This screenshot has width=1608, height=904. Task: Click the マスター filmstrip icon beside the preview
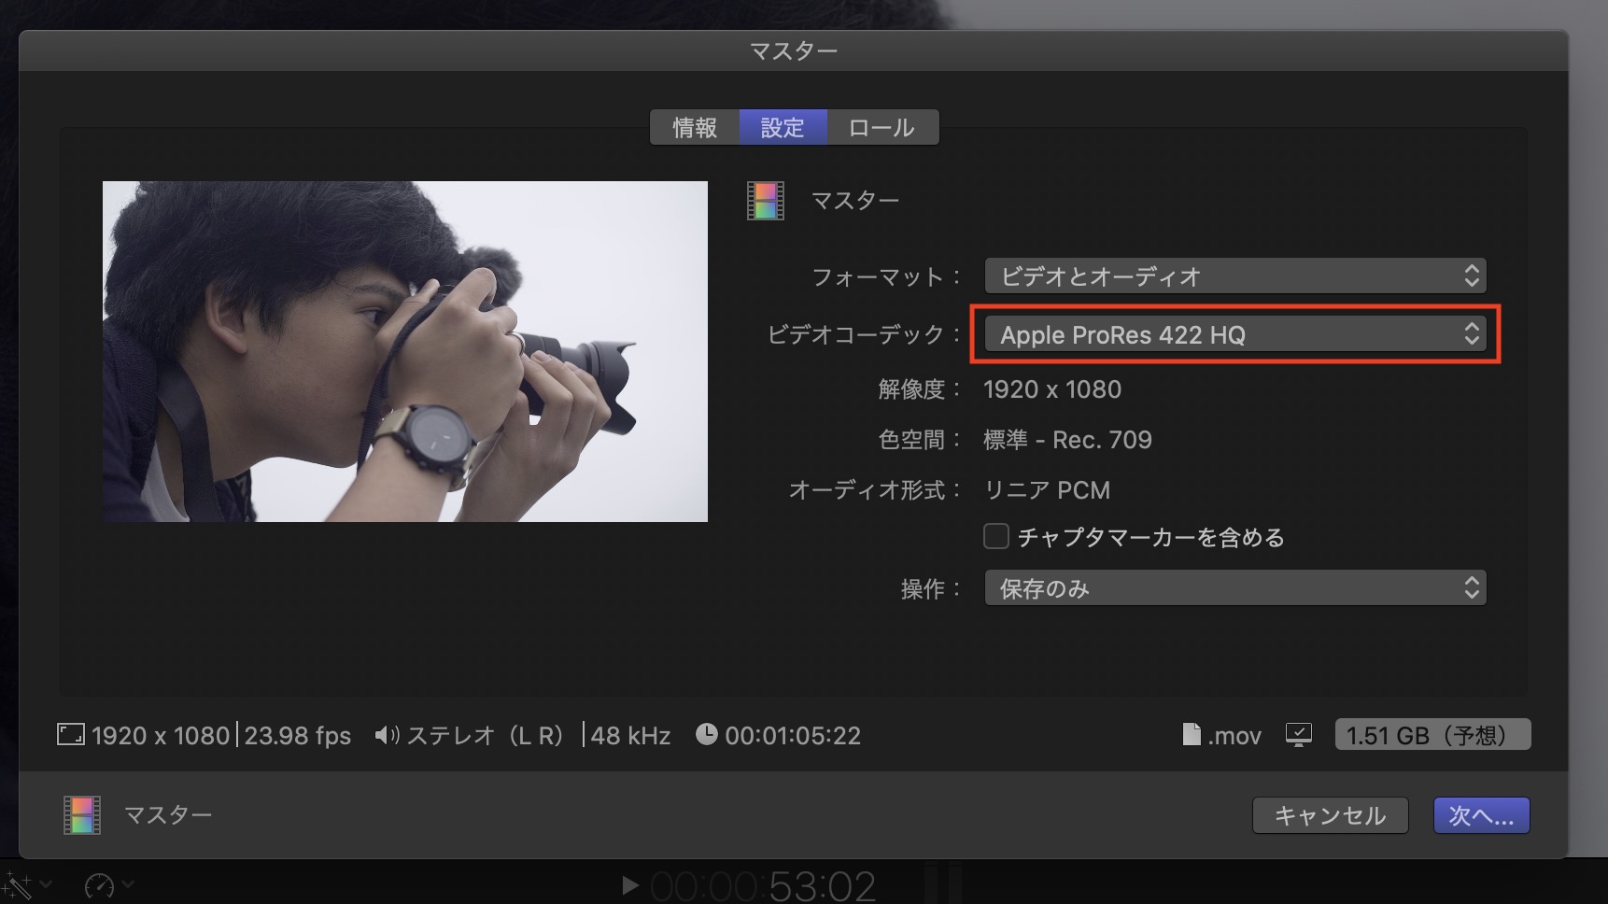tap(765, 200)
